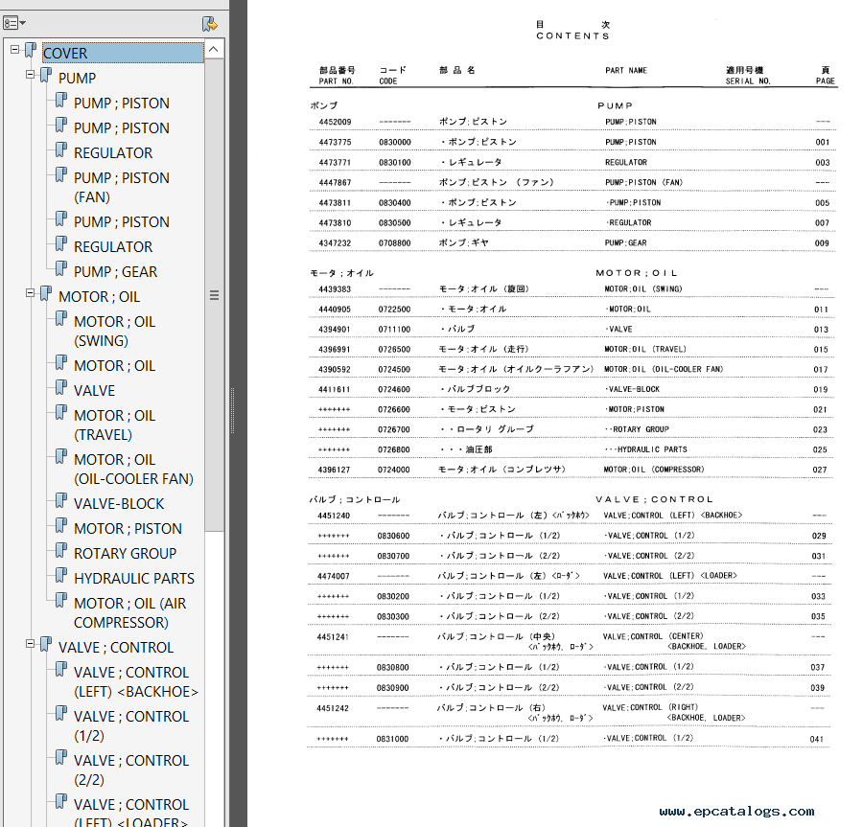Click code 0830800 in the table

click(393, 668)
